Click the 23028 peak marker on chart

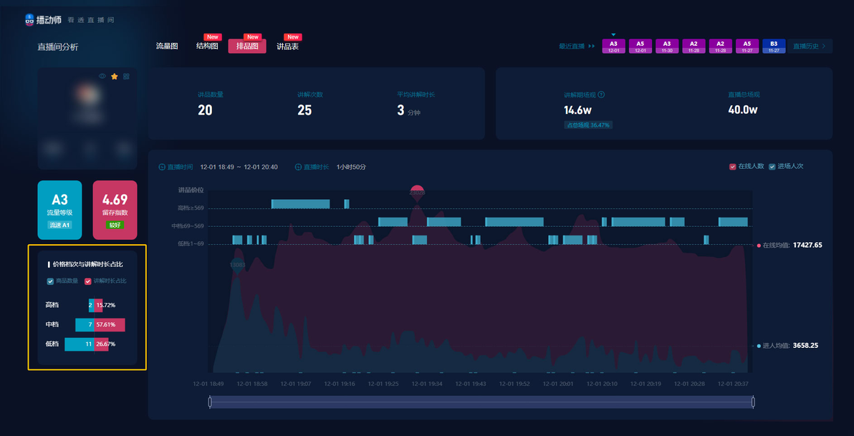coord(417,193)
